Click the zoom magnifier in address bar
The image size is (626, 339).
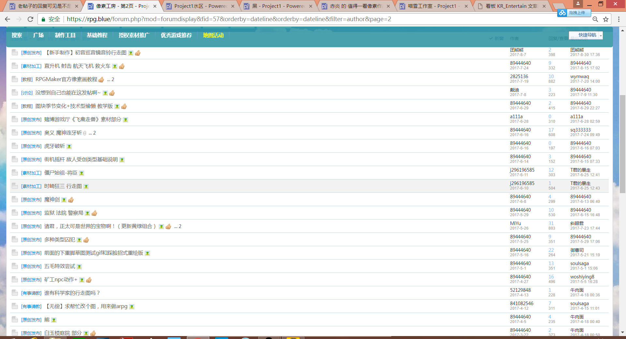595,19
